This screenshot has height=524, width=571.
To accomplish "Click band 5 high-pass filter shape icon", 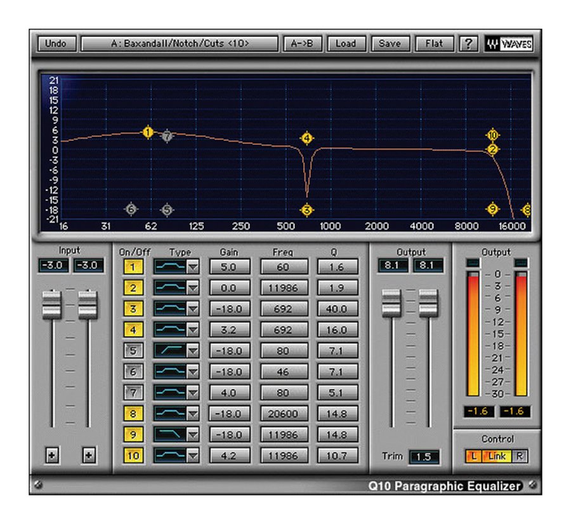I will [170, 351].
